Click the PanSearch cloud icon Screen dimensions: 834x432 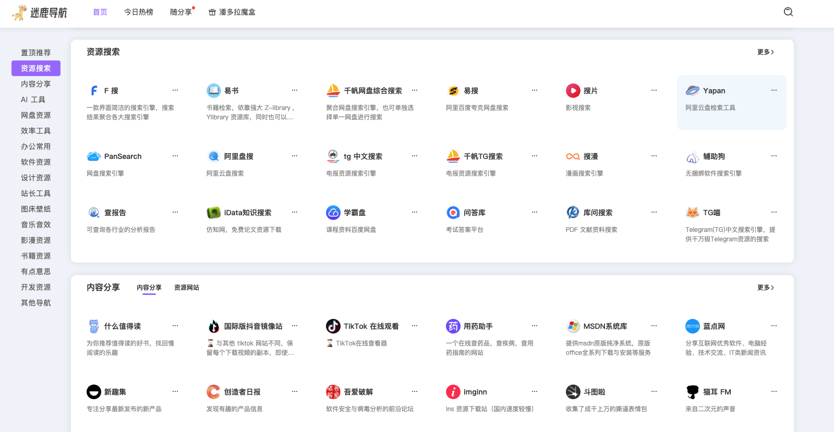click(94, 156)
